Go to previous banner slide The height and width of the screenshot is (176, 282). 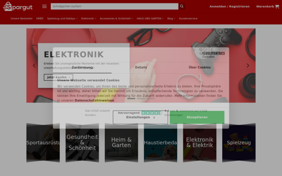[x=34, y=66]
